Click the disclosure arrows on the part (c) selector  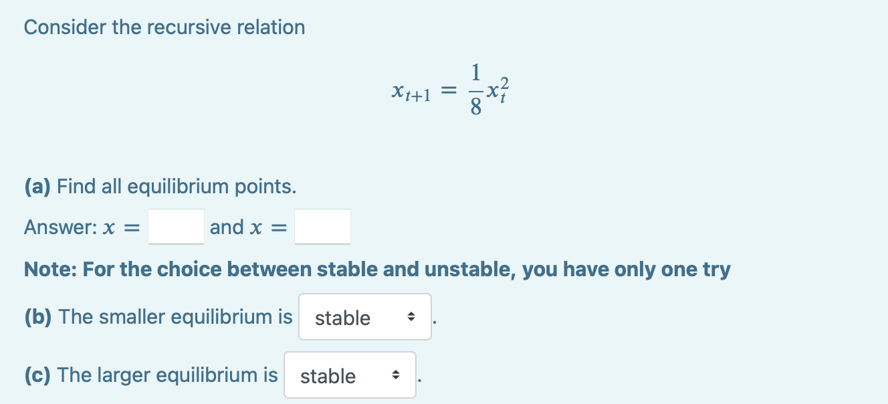(397, 375)
